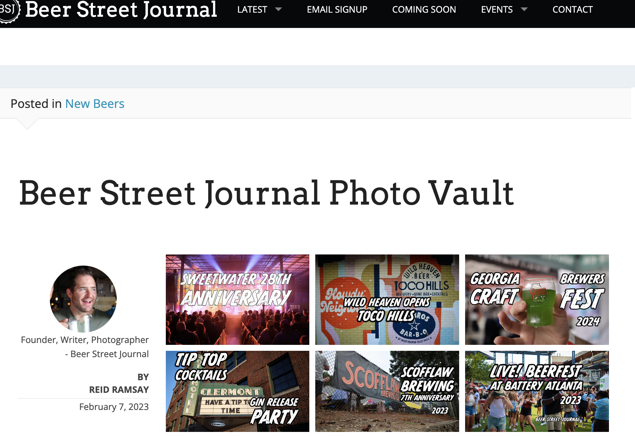Click the BSJ bottle cap logo

tap(8, 10)
